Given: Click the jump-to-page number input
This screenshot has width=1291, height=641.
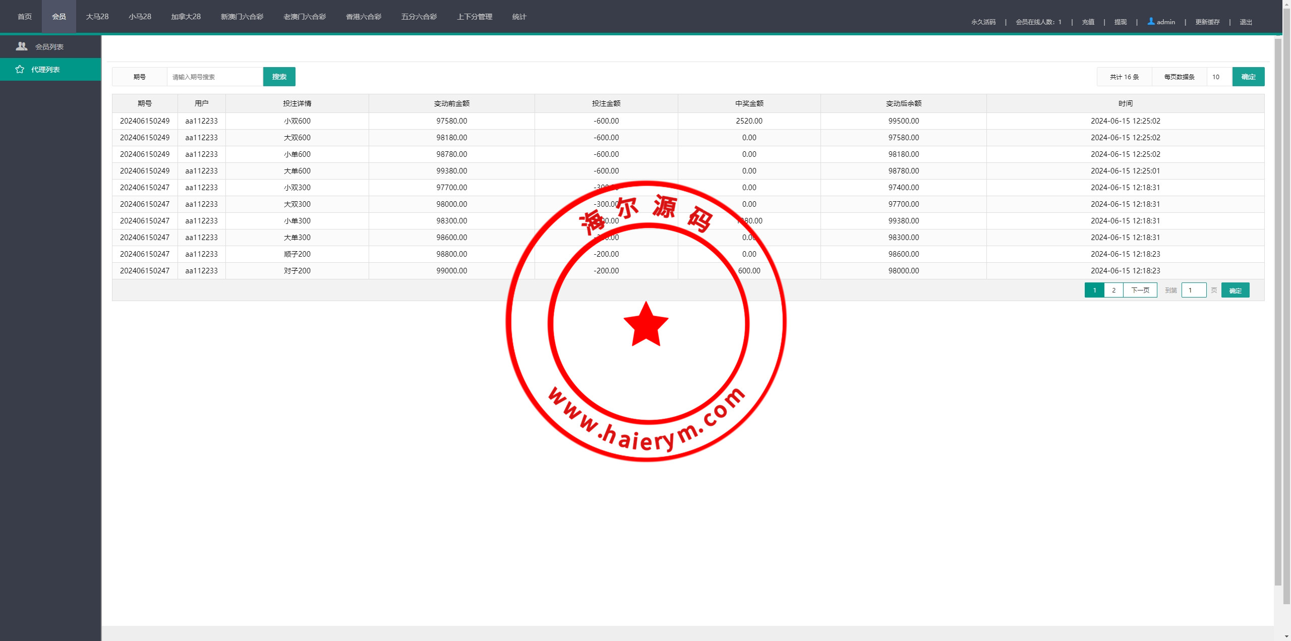Looking at the screenshot, I should pos(1194,290).
